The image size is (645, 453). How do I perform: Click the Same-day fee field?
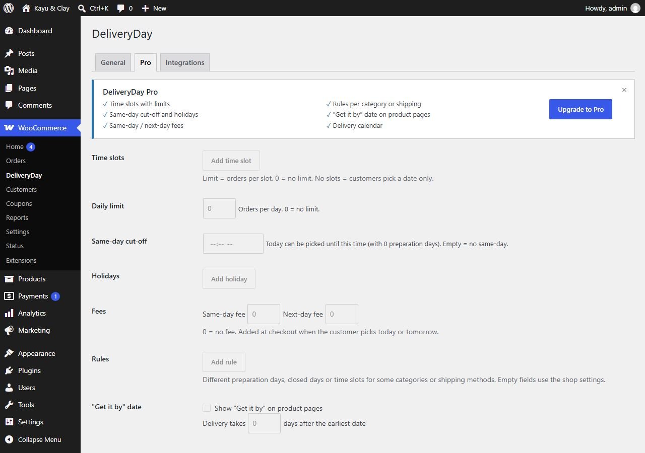[264, 314]
